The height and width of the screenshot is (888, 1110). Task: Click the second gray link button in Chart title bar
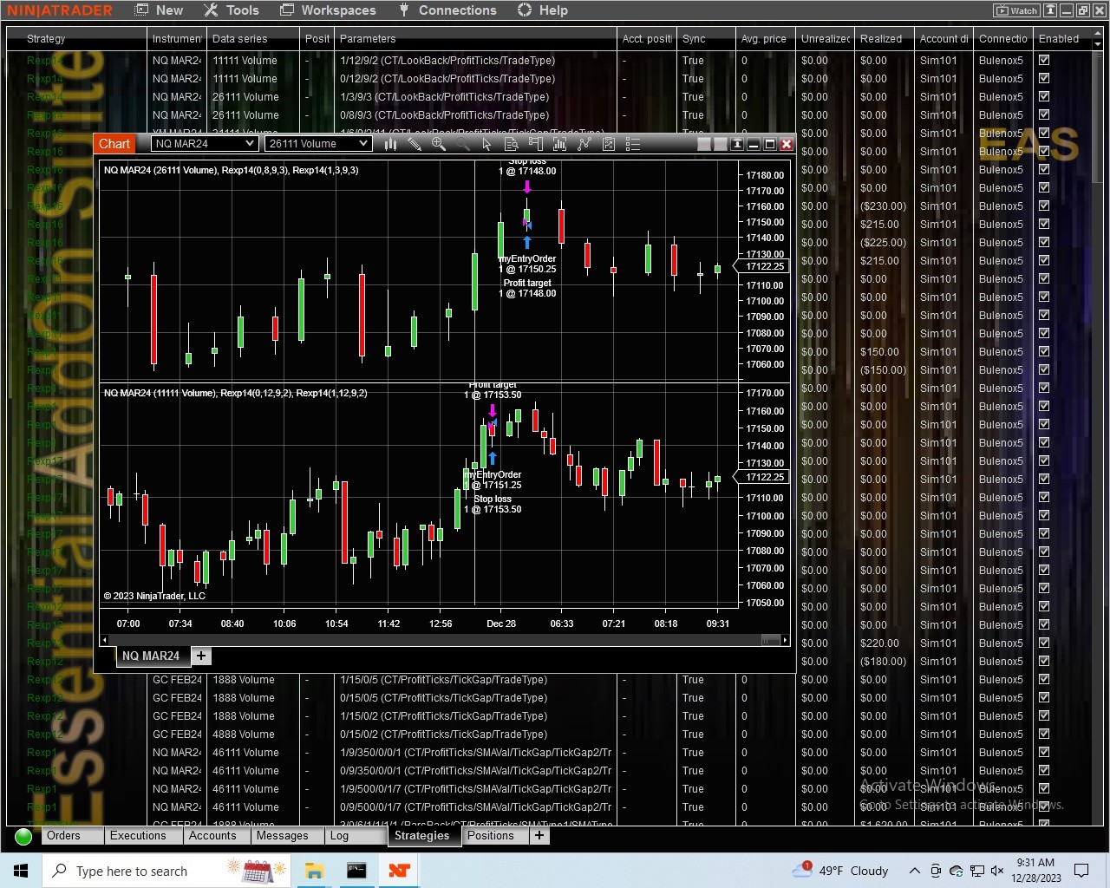721,144
